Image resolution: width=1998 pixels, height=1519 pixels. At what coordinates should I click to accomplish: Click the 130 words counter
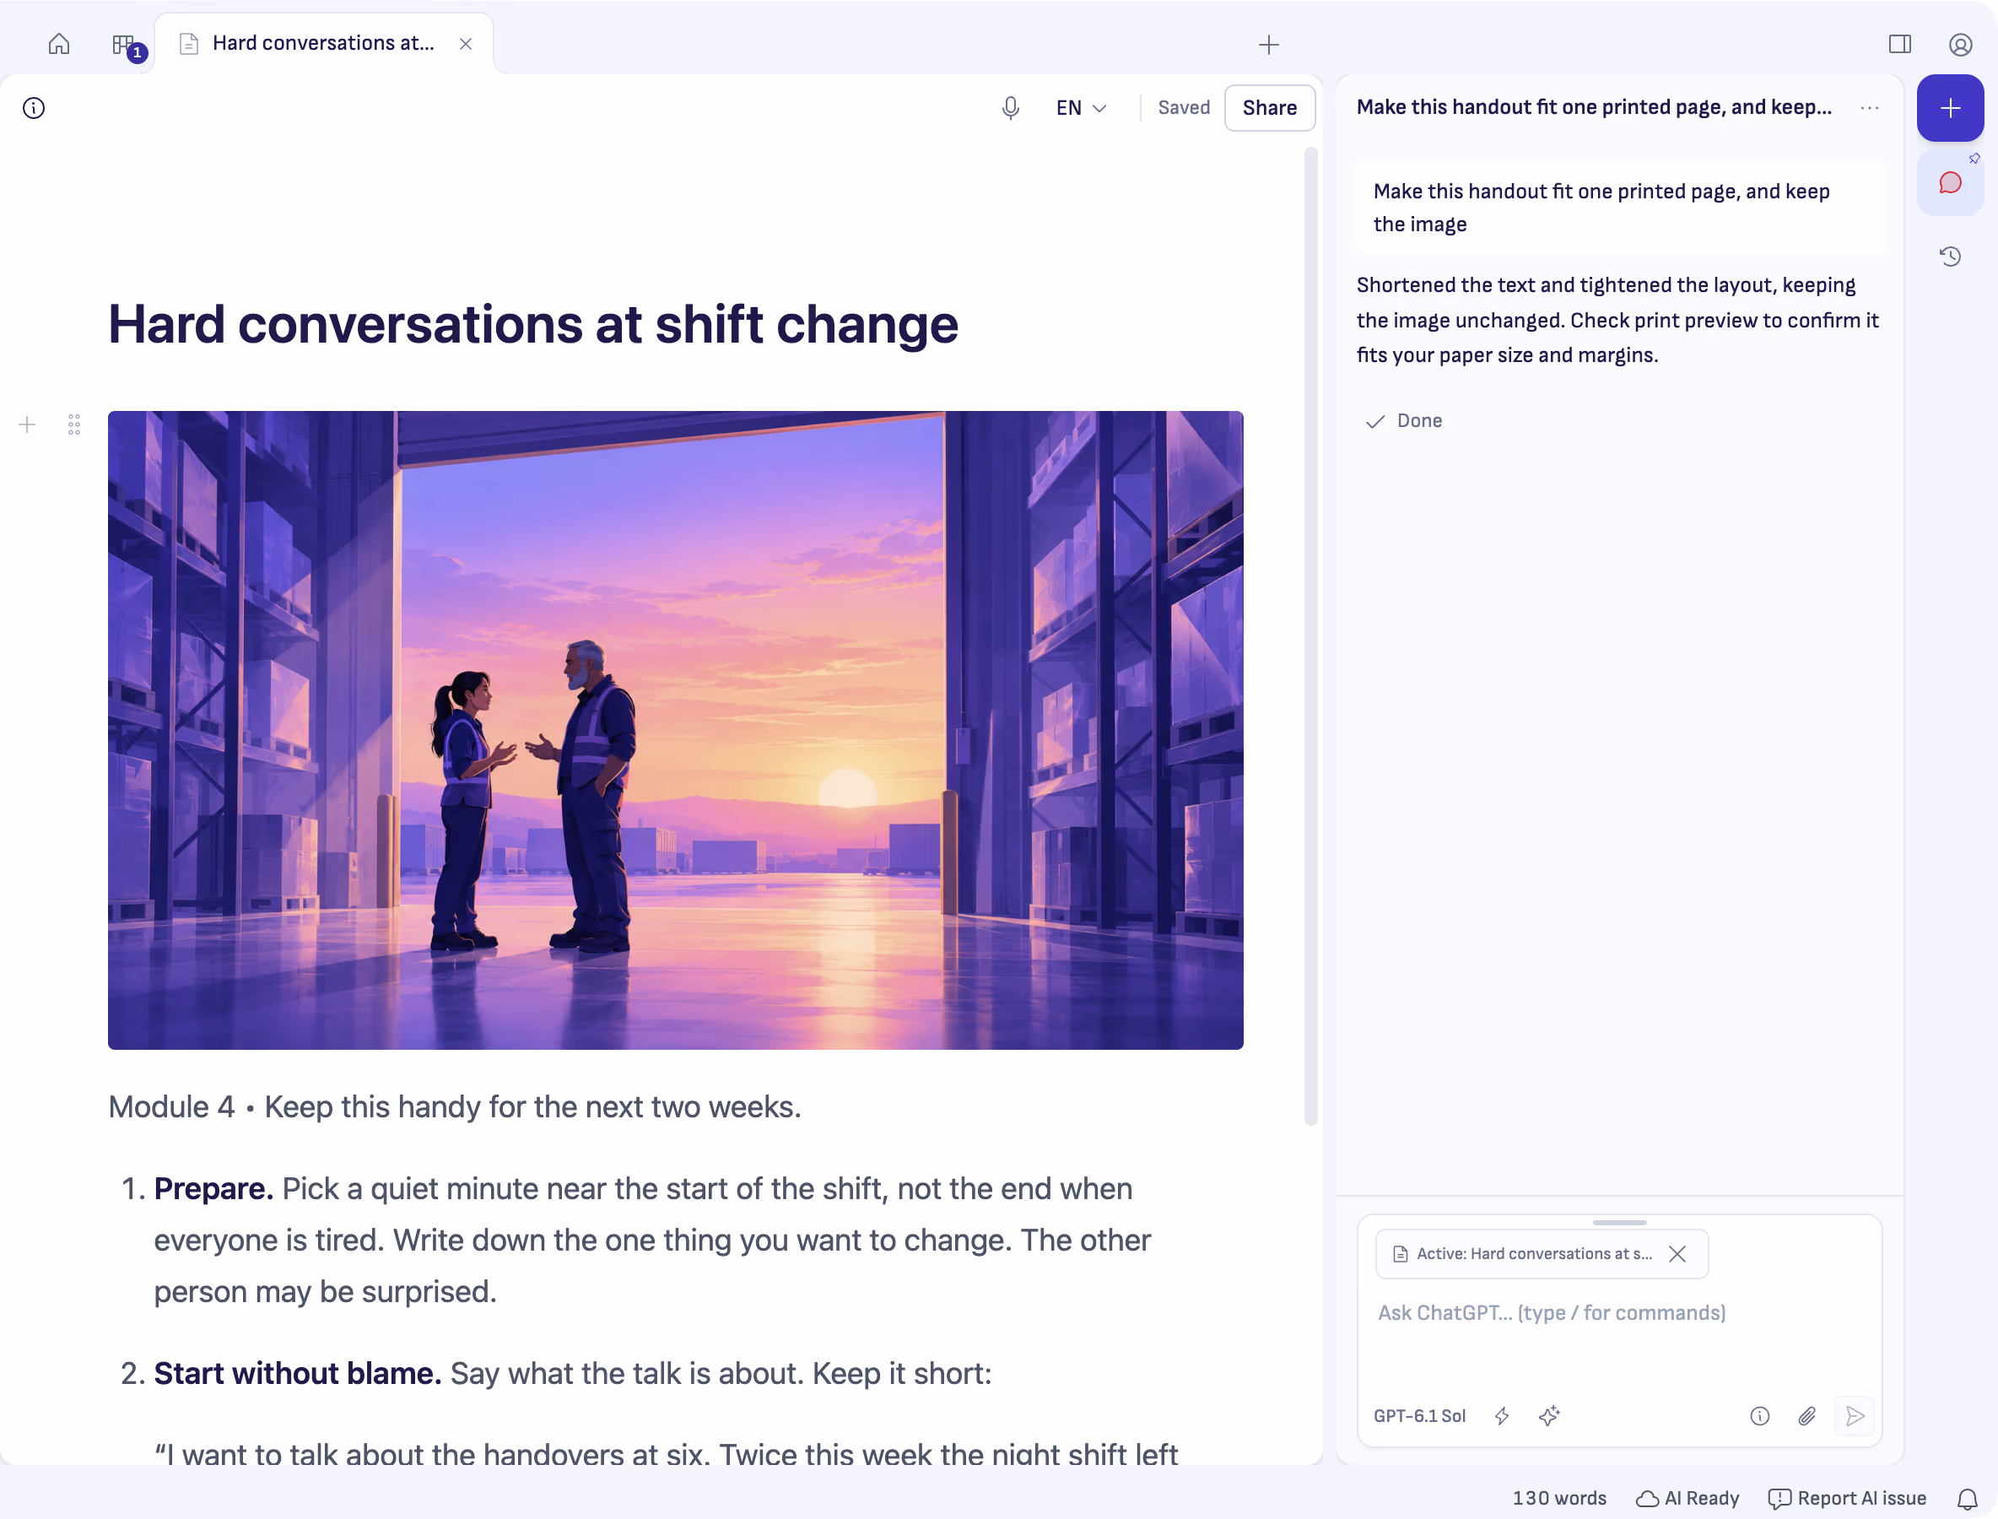1558,1497
